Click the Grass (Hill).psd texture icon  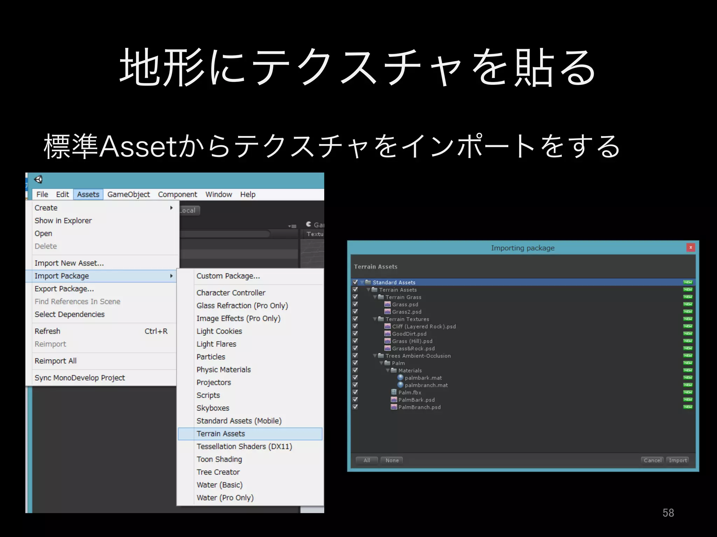pyautogui.click(x=388, y=341)
